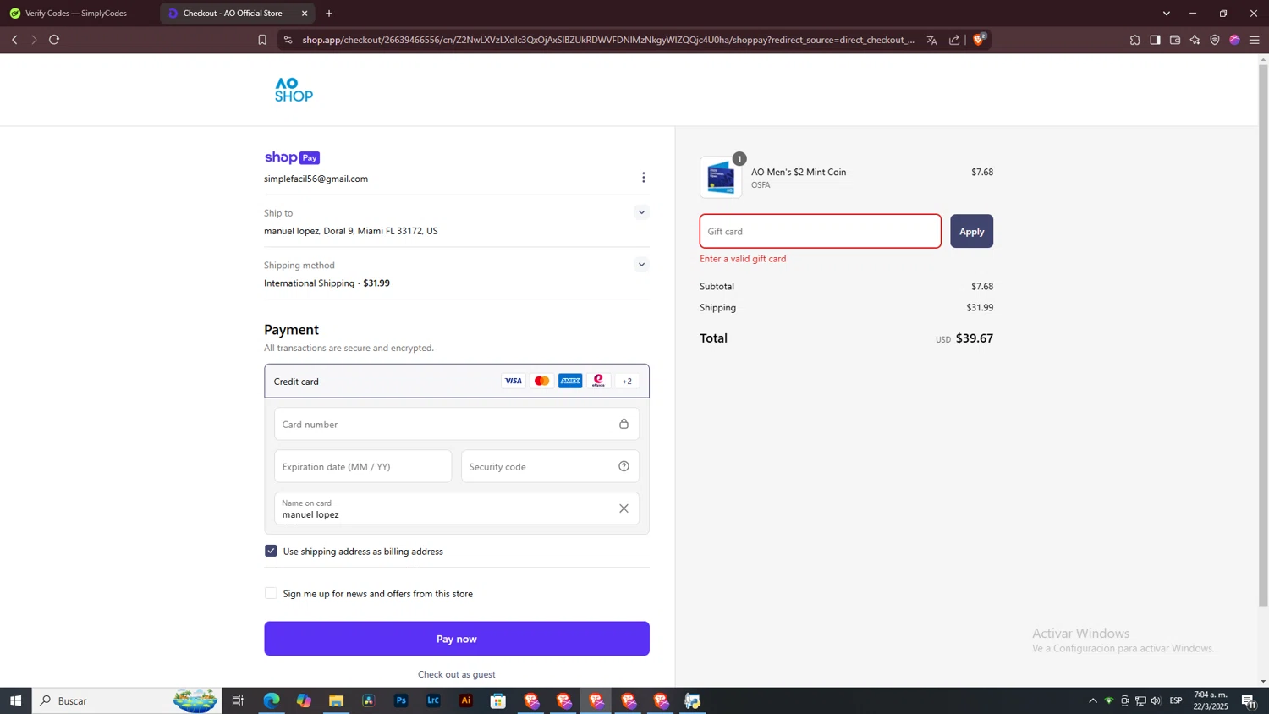
Task: Open File Explorer from the taskbar
Action: (x=337, y=700)
